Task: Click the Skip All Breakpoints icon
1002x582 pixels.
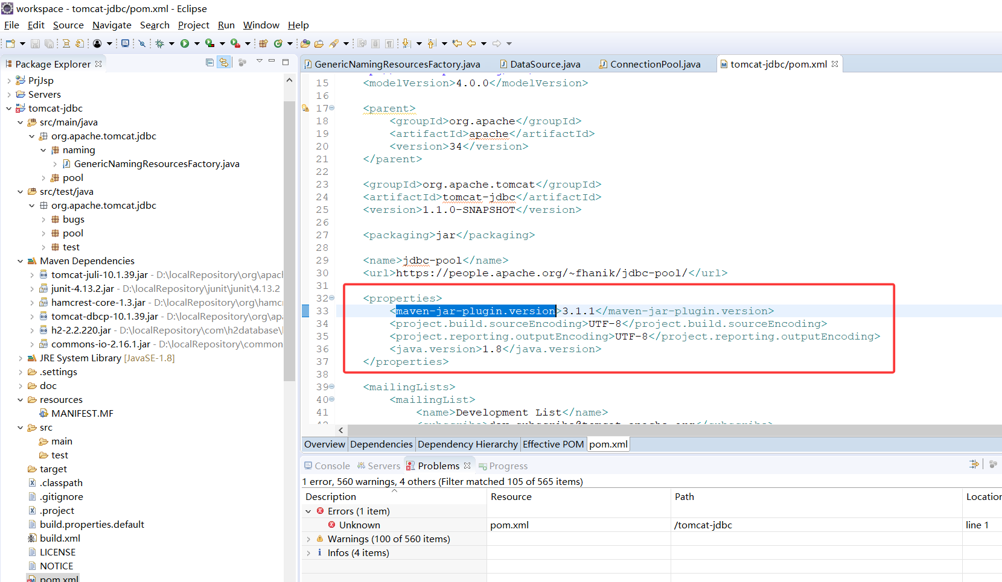Action: click(x=142, y=43)
